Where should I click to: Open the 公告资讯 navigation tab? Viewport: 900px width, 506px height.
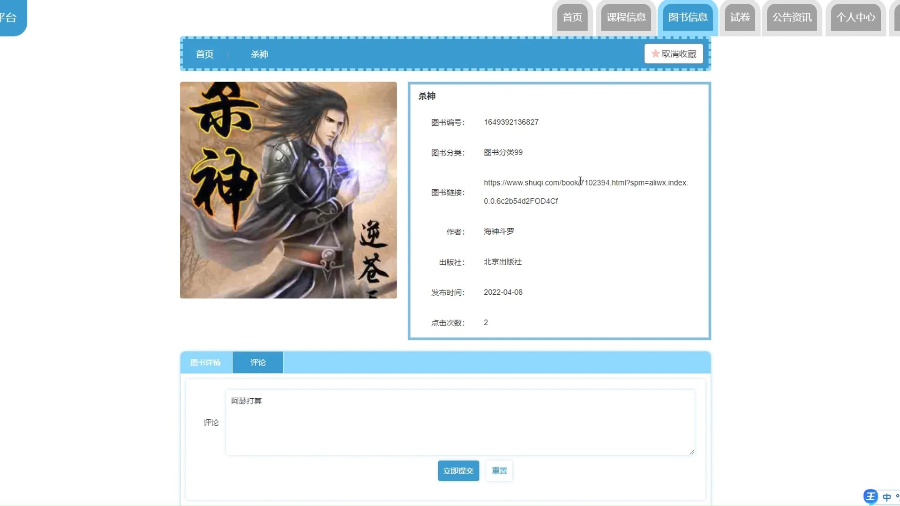point(792,17)
